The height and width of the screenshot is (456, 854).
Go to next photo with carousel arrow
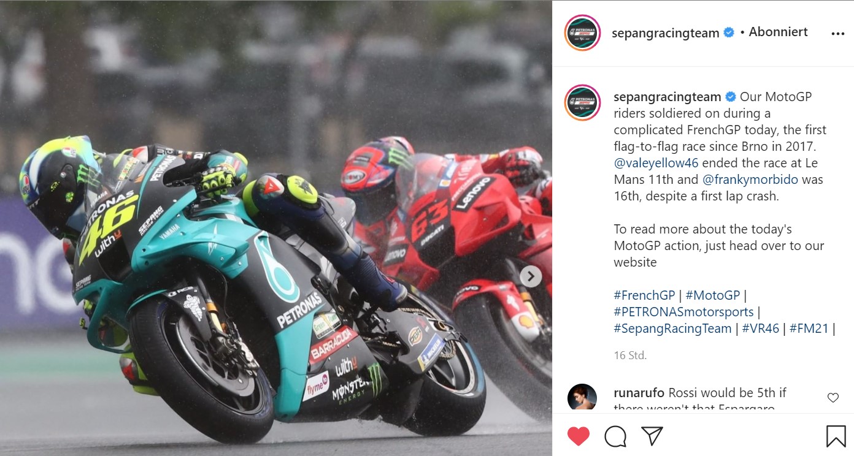tap(531, 276)
